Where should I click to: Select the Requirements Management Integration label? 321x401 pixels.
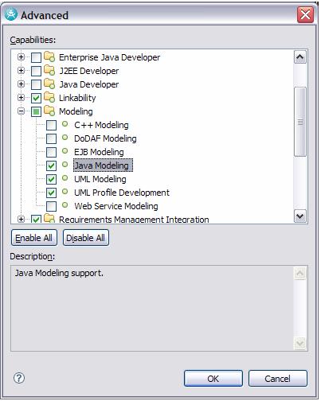[134, 219]
